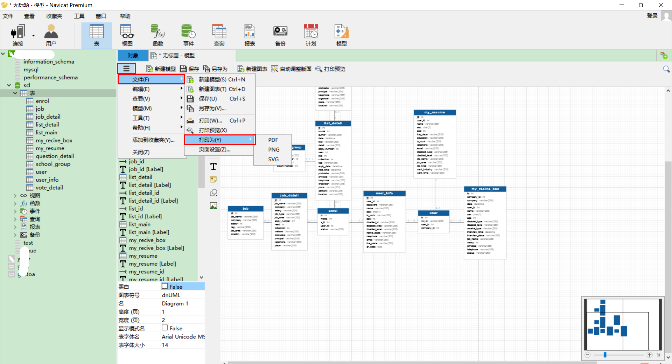
Task: Click the 连接 connection toolbar icon
Action: point(18,35)
